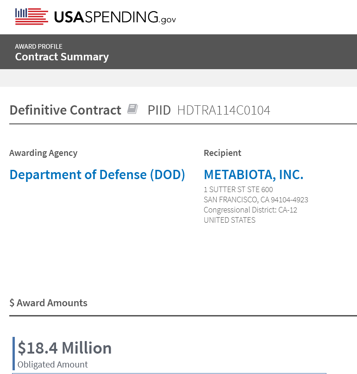357x374 pixels.
Task: Click the $18.4 Million amount
Action: point(65,348)
